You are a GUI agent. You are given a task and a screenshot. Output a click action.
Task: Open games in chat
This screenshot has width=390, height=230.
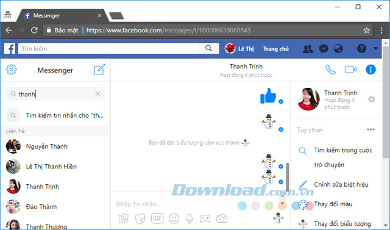205,218
